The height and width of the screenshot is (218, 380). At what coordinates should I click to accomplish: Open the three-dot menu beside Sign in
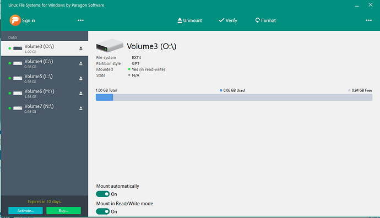click(x=81, y=20)
